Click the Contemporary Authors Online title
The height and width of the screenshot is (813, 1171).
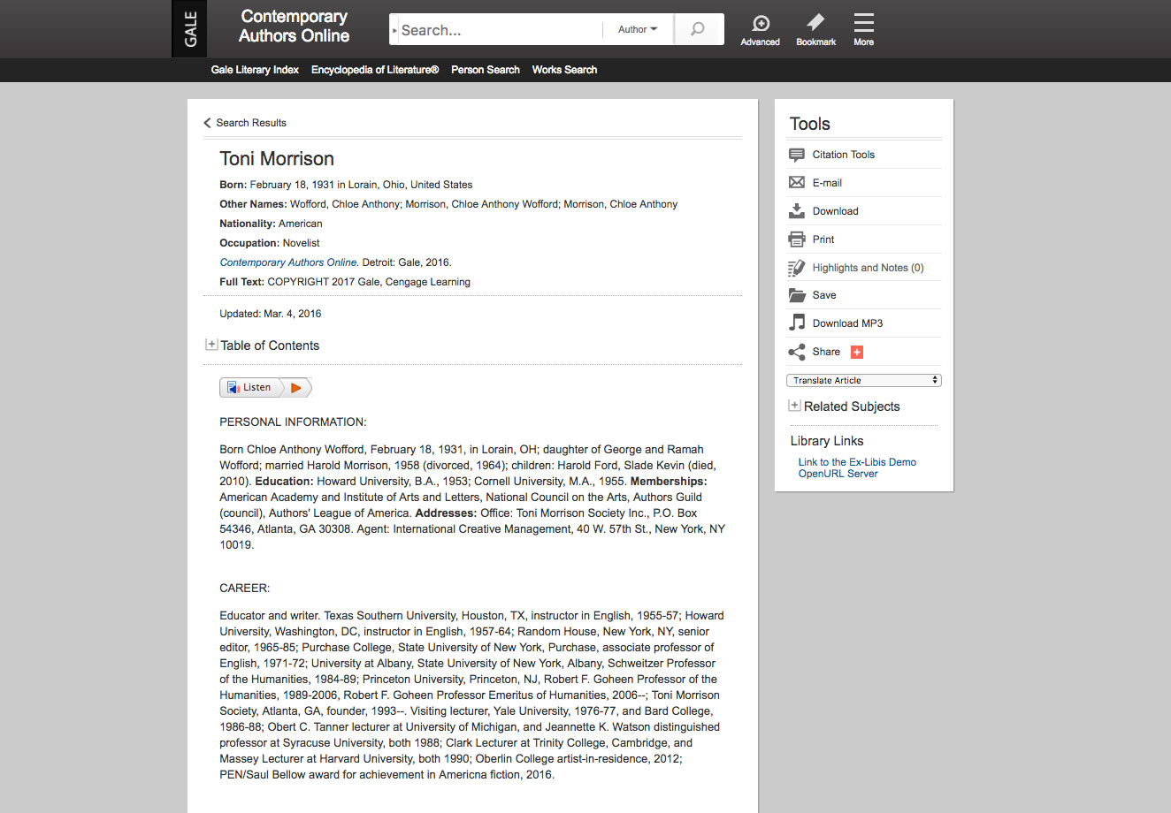click(295, 27)
